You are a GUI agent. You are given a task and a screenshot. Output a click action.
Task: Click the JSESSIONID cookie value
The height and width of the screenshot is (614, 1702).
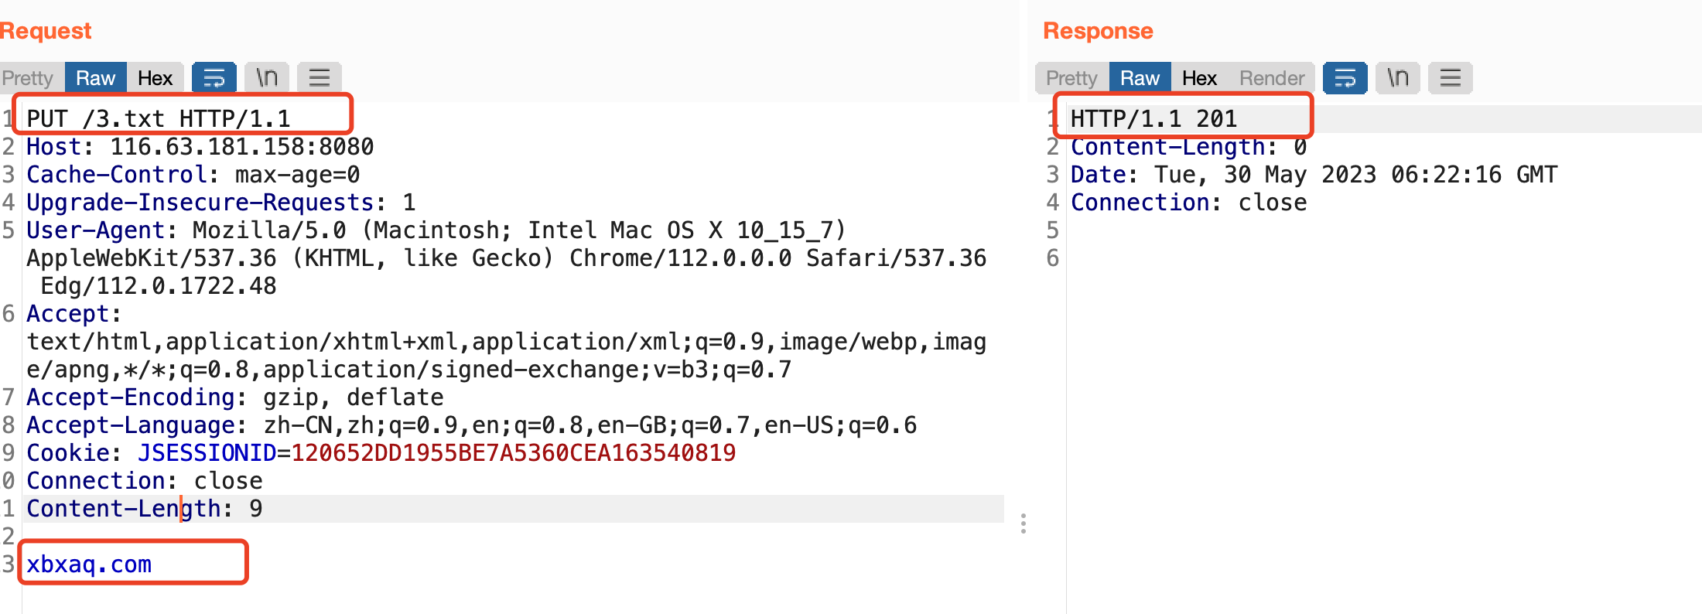pos(514,453)
